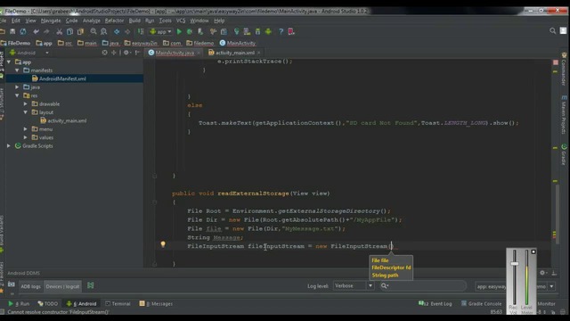Image resolution: width=570 pixels, height=321 pixels.
Task: Open the VCS menu
Action: click(181, 21)
